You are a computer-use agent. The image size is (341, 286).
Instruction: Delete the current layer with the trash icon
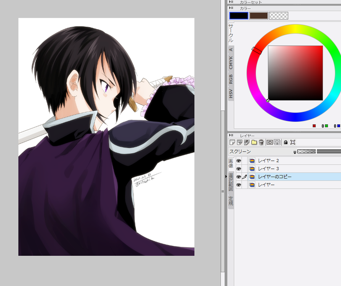(261, 142)
